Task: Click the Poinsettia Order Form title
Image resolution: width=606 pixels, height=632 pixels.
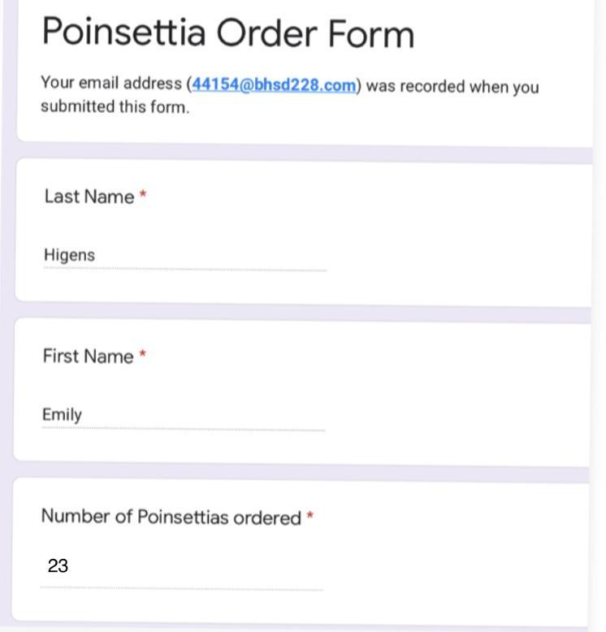Action: [x=227, y=33]
